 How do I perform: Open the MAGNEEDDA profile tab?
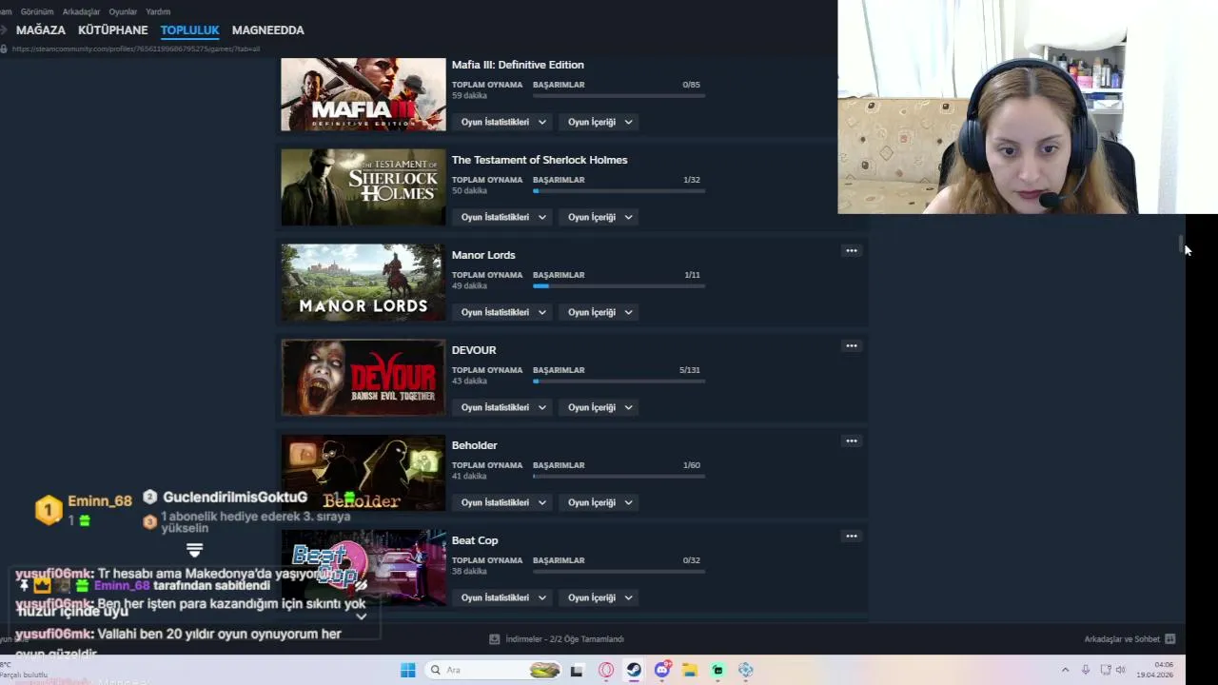click(268, 30)
